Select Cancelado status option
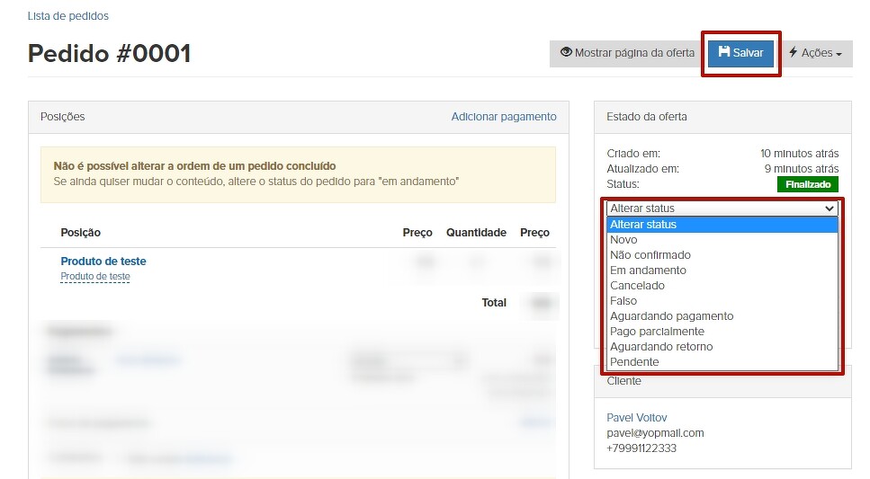This screenshot has width=870, height=479. (637, 286)
